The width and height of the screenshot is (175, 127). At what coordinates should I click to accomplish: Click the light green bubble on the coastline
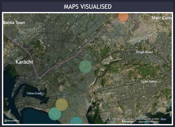pyautogui.click(x=55, y=114)
